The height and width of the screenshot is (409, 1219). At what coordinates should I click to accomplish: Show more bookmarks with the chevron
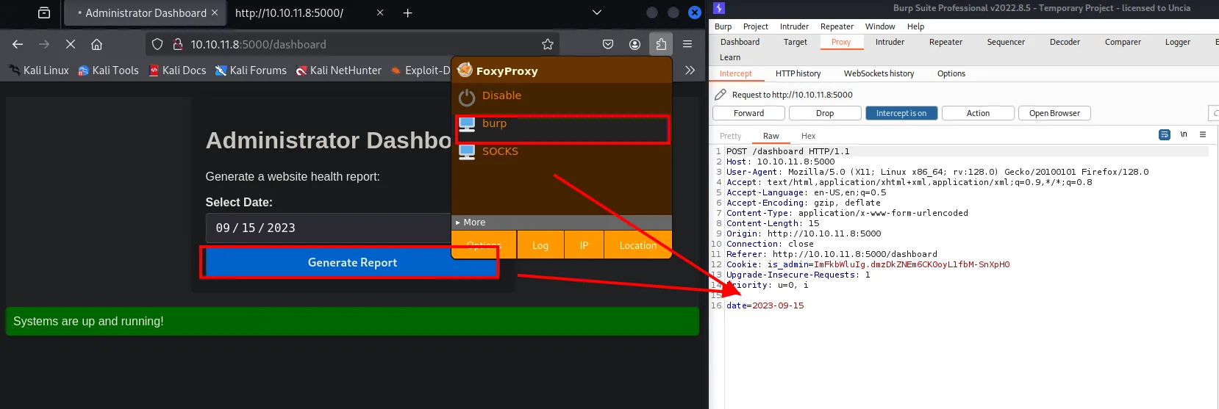pyautogui.click(x=690, y=70)
